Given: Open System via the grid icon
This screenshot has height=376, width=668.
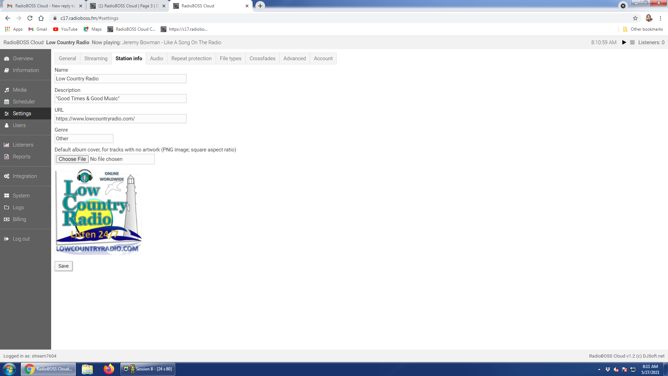Looking at the screenshot, I should pos(7,196).
